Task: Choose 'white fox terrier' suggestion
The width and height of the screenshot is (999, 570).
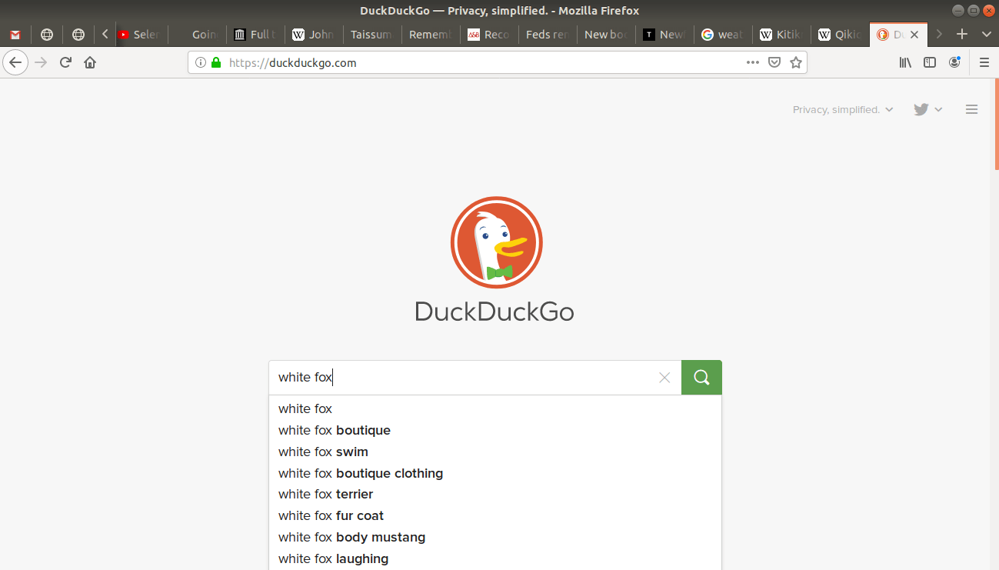Action: point(495,494)
